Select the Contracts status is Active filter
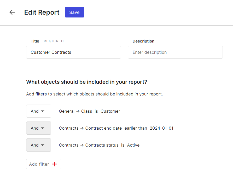 (x=99, y=145)
